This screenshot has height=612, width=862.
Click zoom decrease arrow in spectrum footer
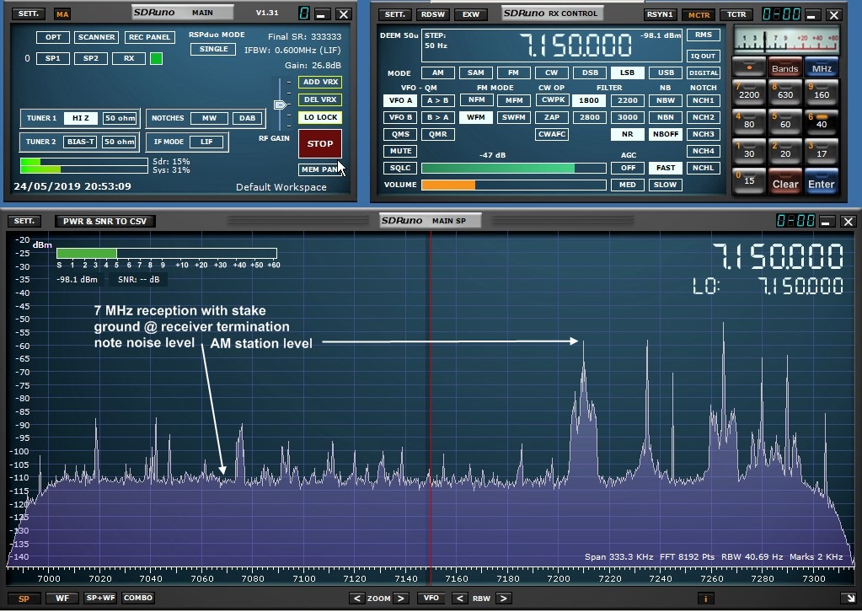356,599
